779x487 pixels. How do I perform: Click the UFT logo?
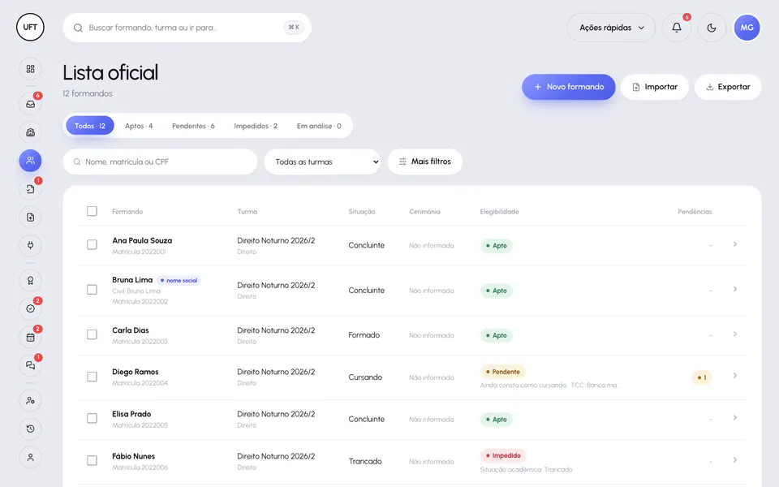30,28
